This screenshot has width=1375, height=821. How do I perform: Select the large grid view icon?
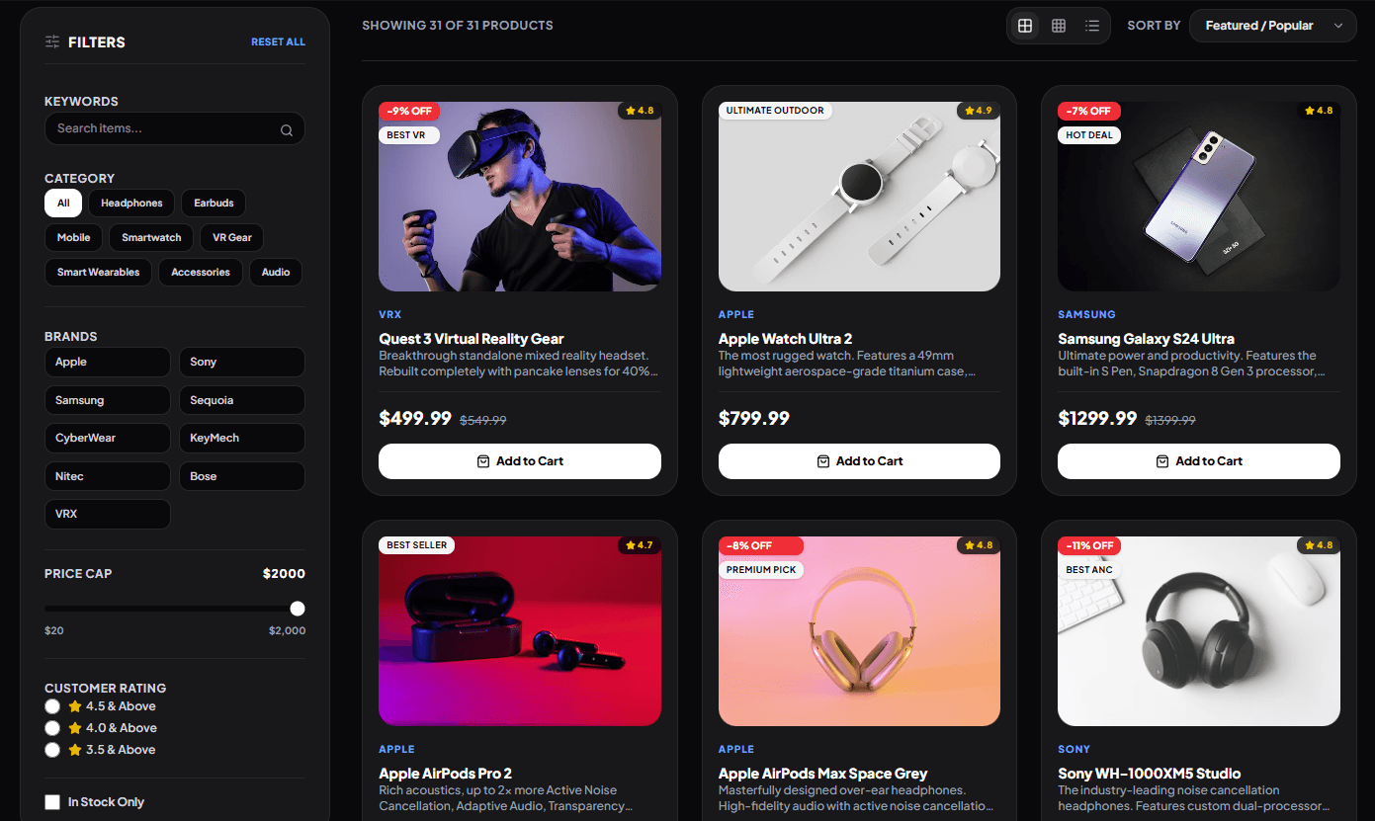click(1025, 26)
